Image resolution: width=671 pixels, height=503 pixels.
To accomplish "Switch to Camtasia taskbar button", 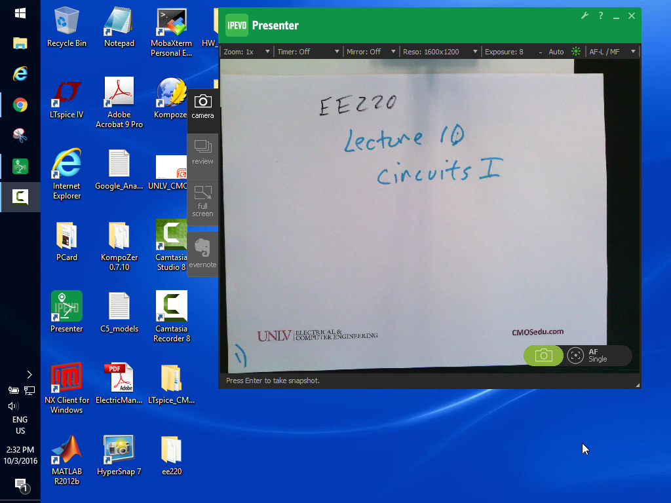I will [20, 196].
